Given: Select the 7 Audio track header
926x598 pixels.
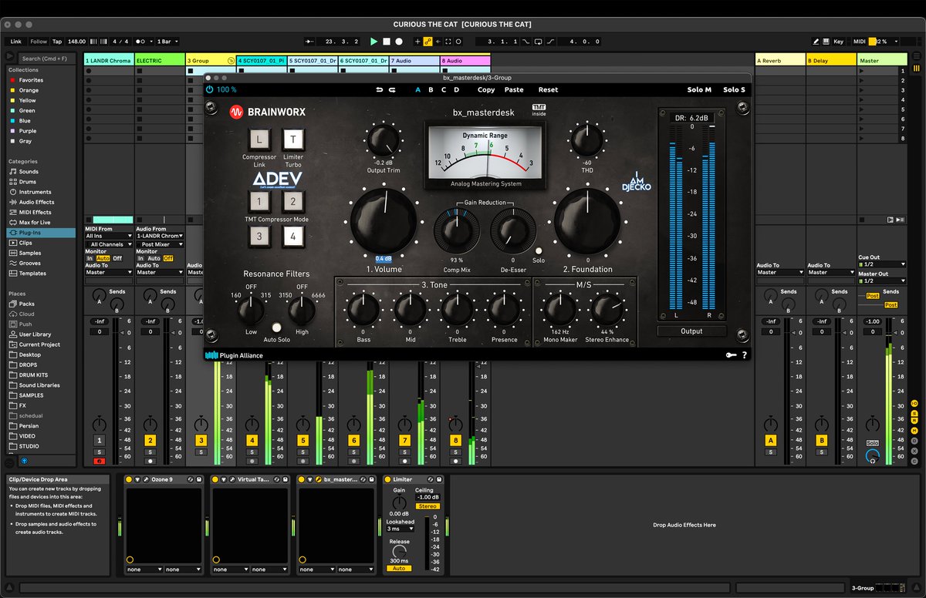Looking at the screenshot, I should (x=414, y=60).
